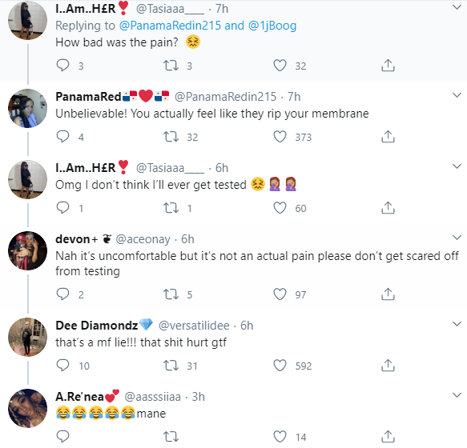
Task: Retweet PanamaRed's 'Unbelievable!' tweet
Action: (x=171, y=137)
